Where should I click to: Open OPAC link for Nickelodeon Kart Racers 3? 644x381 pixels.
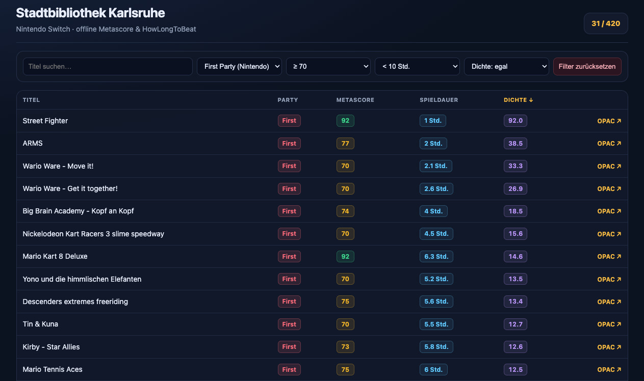coord(609,234)
